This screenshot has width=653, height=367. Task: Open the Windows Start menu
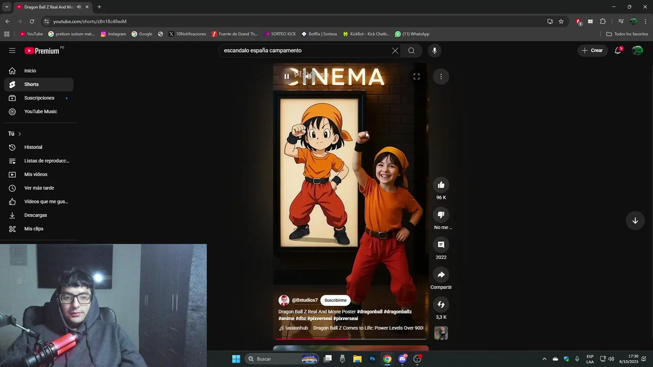click(x=236, y=359)
